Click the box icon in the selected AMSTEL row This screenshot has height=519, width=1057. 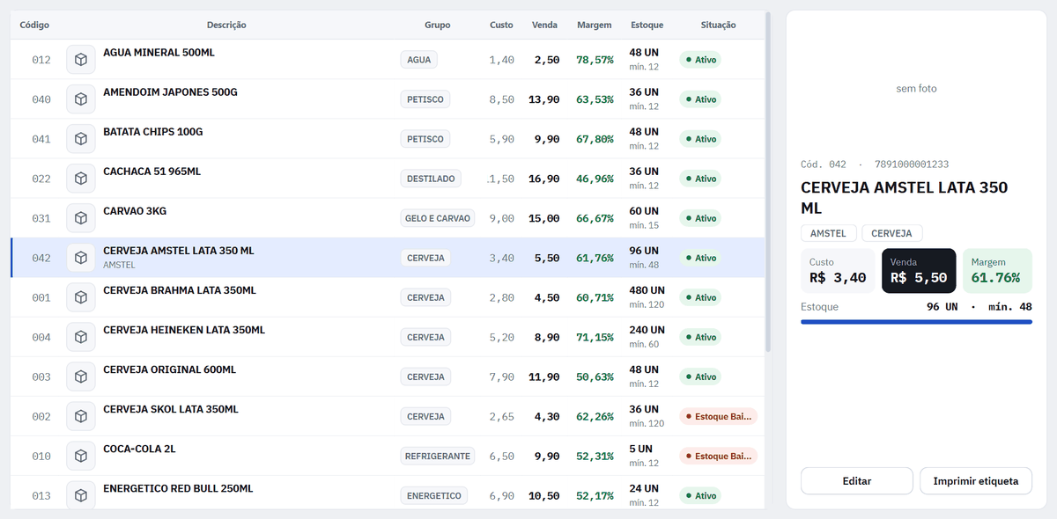pos(81,258)
